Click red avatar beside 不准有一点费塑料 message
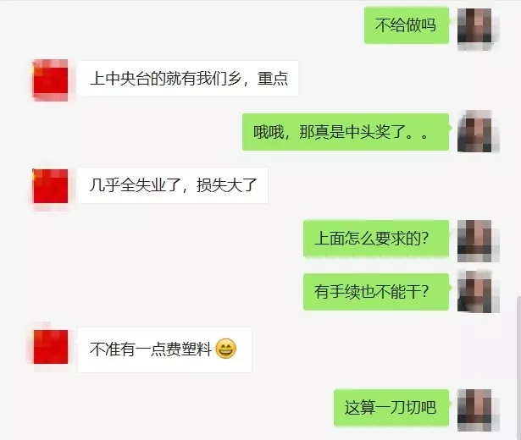521x440 pixels. [51, 345]
